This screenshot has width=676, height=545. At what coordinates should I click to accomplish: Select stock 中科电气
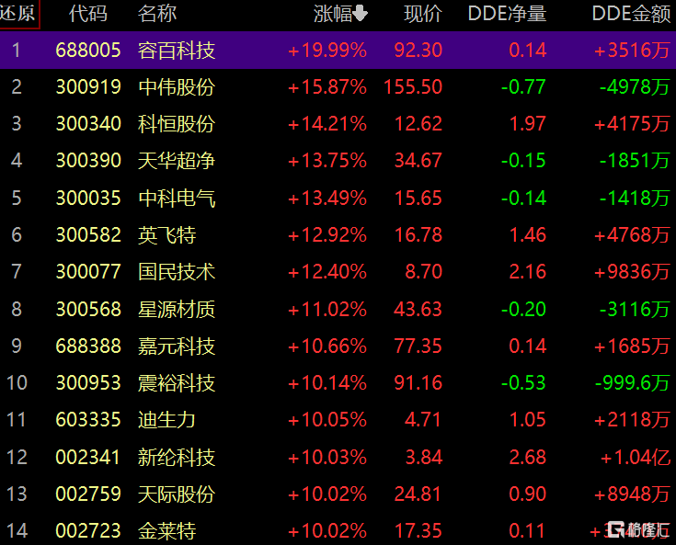pyautogui.click(x=177, y=199)
